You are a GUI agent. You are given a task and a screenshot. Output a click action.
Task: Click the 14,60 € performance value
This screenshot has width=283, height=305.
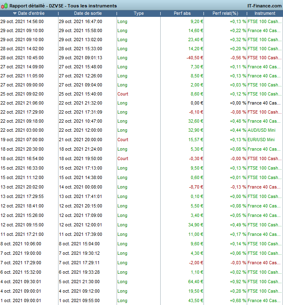pyautogui.click(x=196, y=31)
